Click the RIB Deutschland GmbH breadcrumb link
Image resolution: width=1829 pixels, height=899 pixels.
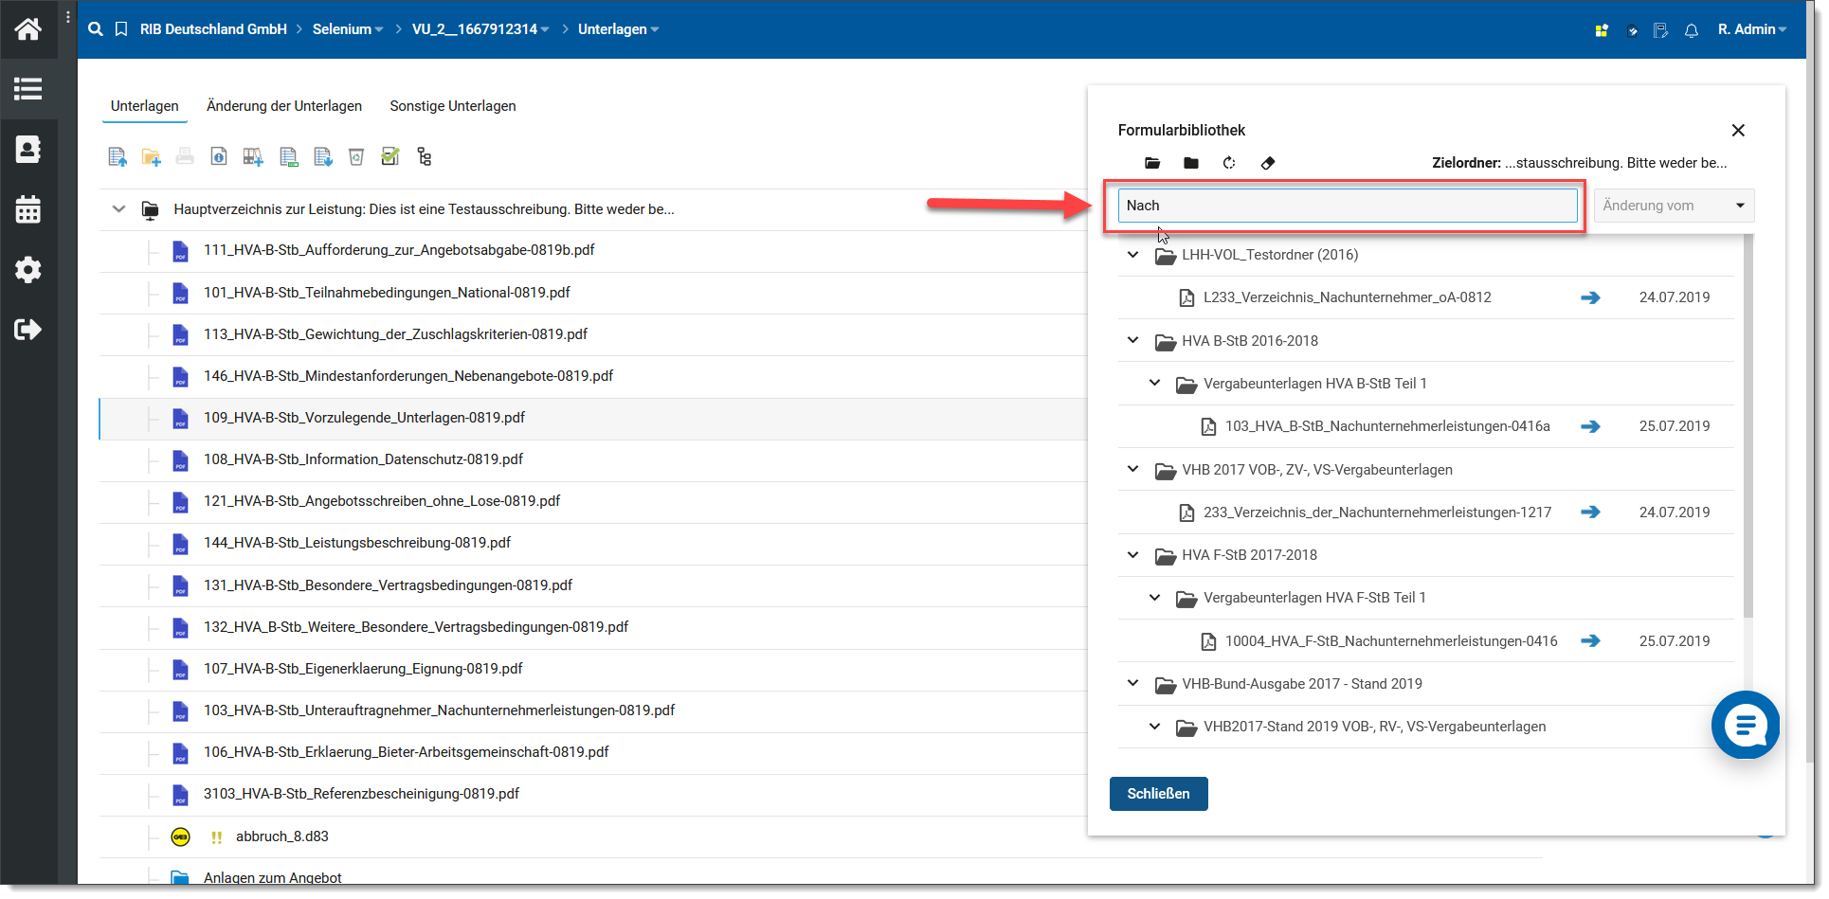point(213,29)
